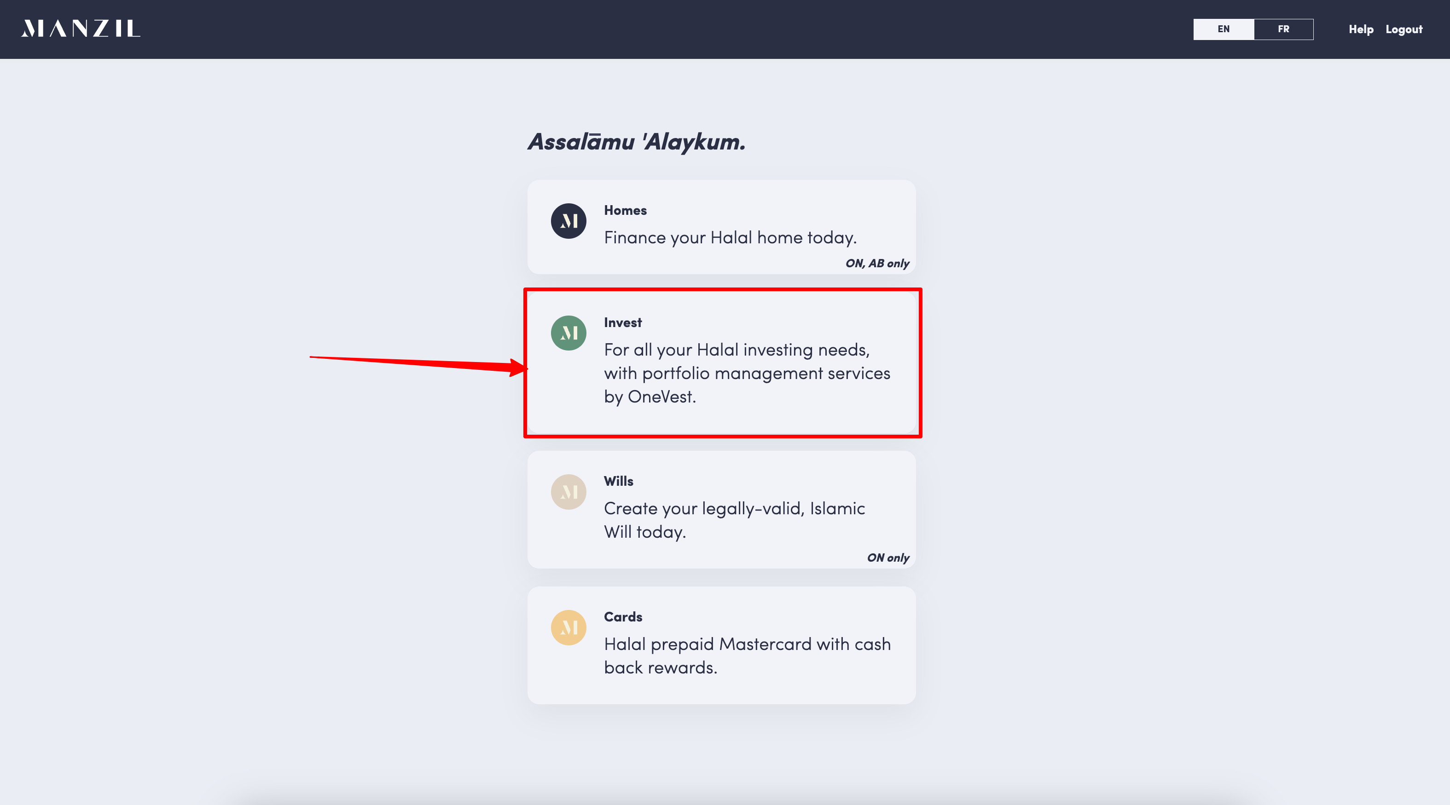Click the "ON, AB only" label

click(x=877, y=263)
